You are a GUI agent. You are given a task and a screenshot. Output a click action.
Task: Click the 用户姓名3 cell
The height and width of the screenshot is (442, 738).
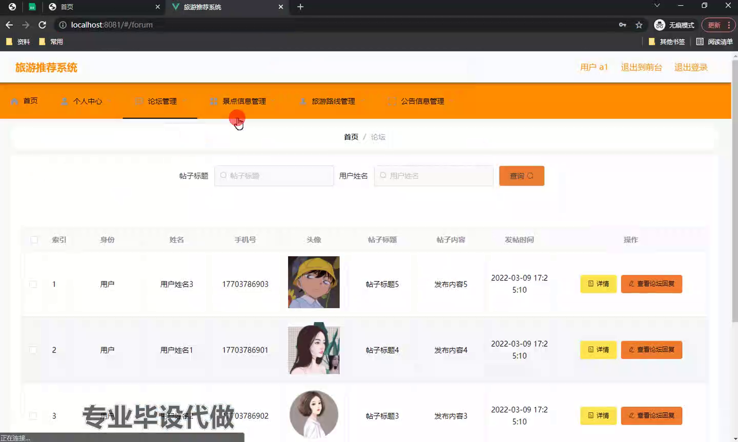coord(177,284)
